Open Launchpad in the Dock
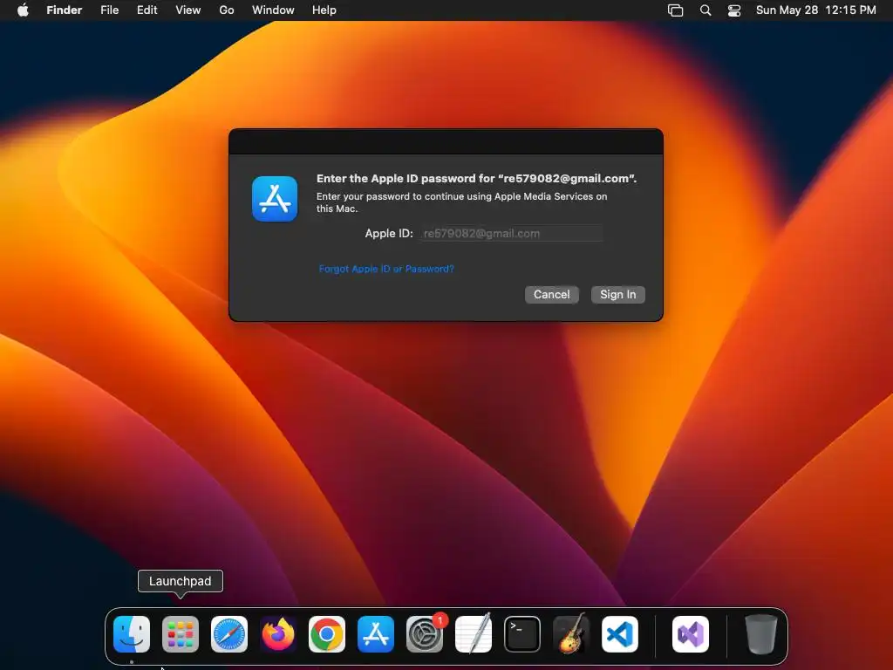This screenshot has height=670, width=893. 181,634
